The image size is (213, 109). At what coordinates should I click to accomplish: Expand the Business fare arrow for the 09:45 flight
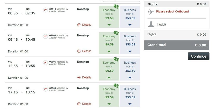130,51
